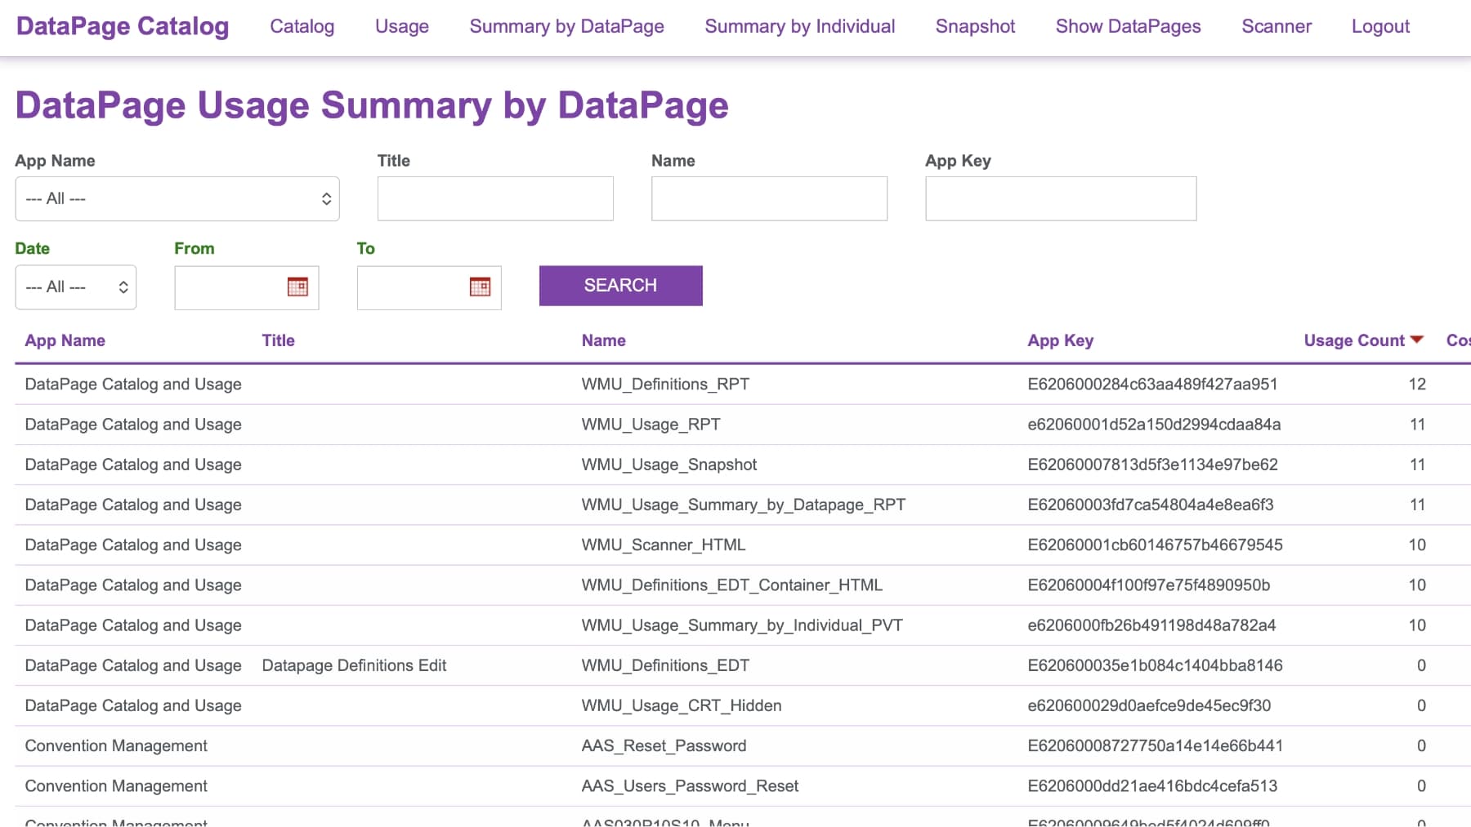This screenshot has height=827, width=1471.
Task: Switch to Summary by DataPage page
Action: [x=567, y=26]
